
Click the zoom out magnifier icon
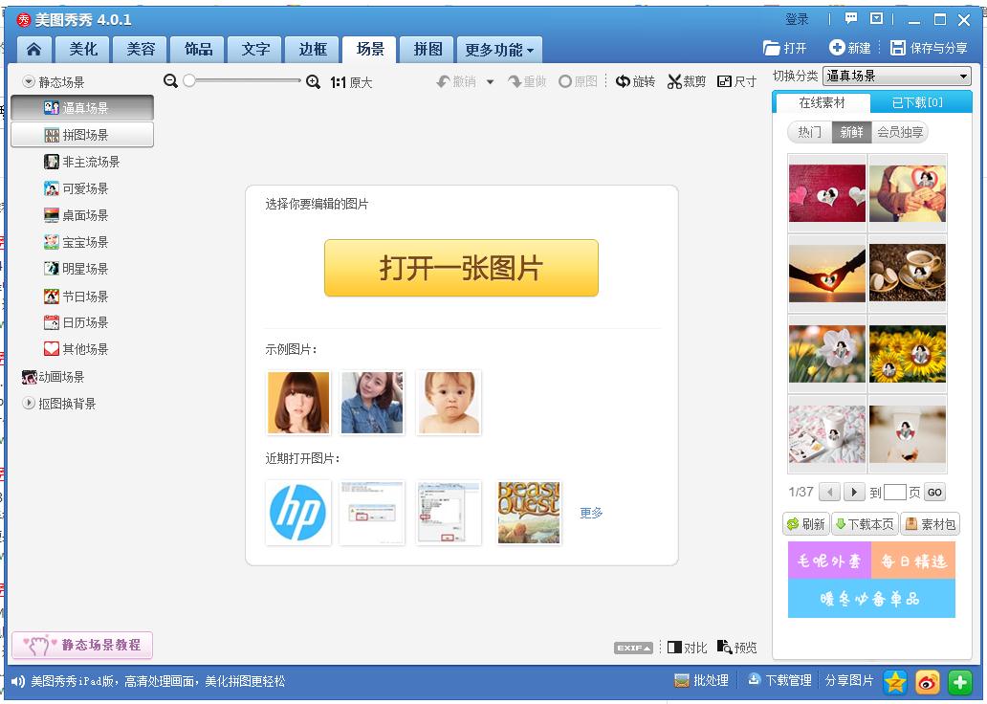[x=170, y=81]
